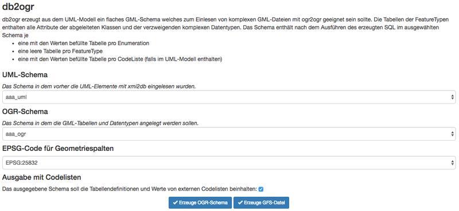Open the UML-Schema dropdown showing aaa_uml
Image resolution: width=459 pixels, height=211 pixels.
(228, 97)
